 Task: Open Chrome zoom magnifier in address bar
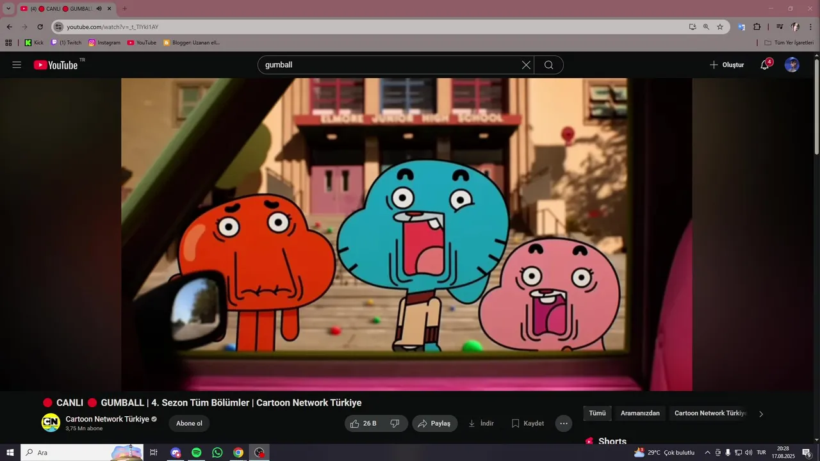click(706, 27)
